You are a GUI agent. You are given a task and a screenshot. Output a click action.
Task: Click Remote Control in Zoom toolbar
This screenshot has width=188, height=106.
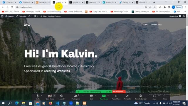click(140, 97)
